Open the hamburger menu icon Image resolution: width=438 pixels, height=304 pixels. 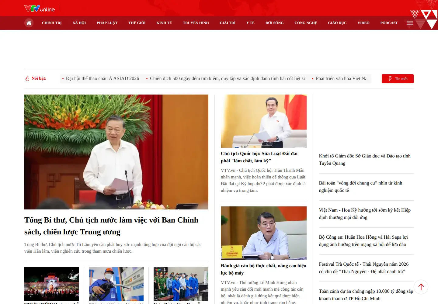(x=410, y=23)
